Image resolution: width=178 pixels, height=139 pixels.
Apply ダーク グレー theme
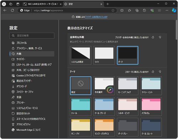[x=127, y=127]
